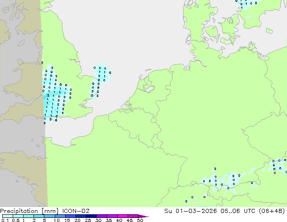
Task: Click the palest cyan 0.1–0.5 mm legend swatch
Action: tap(8, 216)
